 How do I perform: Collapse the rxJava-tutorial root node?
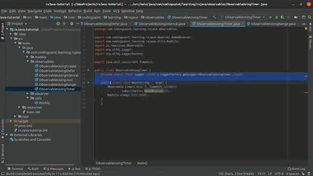point(7,29)
